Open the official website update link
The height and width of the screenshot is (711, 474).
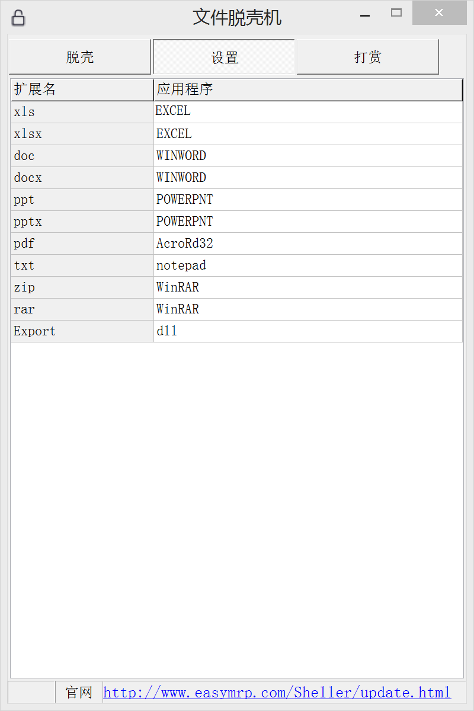(x=277, y=692)
